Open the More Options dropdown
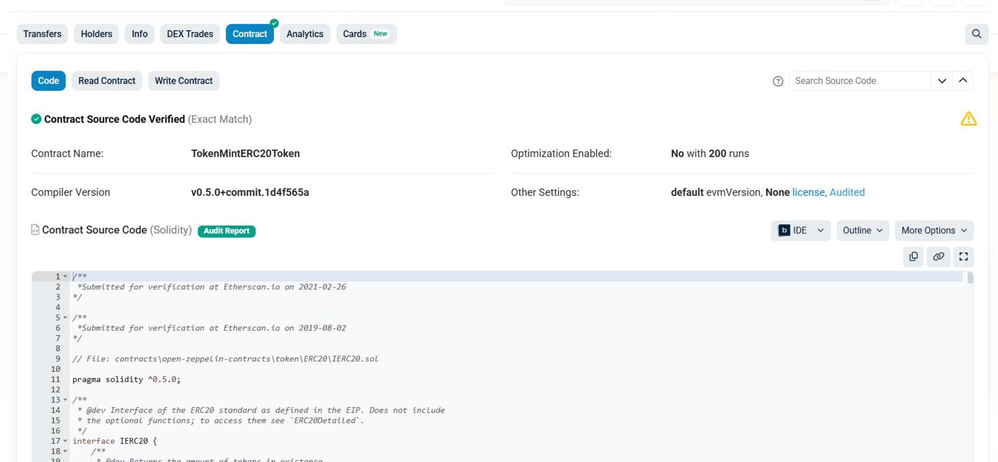The width and height of the screenshot is (998, 462). coord(934,230)
